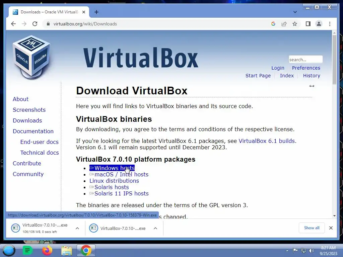Click the taskbar clock showing 8:21 AM
This screenshot has height=257, width=343.
pyautogui.click(x=328, y=251)
